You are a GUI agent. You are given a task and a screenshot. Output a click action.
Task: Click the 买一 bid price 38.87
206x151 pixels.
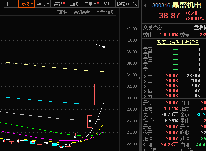(x=172, y=76)
